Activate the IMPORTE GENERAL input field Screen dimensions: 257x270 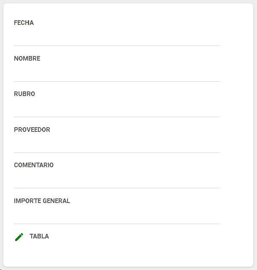(117, 214)
